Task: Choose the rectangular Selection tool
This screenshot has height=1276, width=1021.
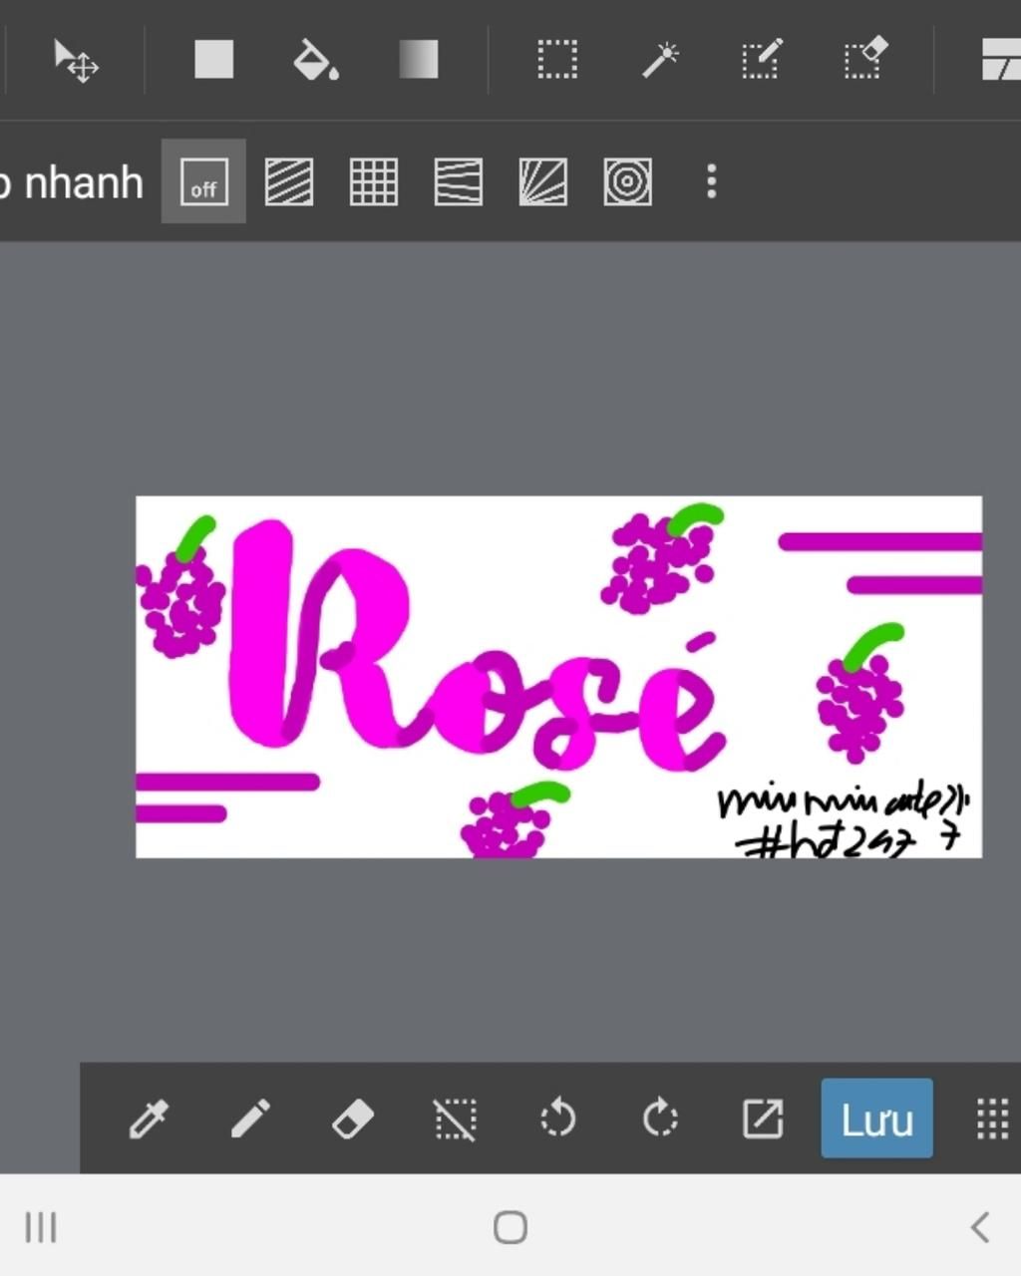Action: (556, 60)
